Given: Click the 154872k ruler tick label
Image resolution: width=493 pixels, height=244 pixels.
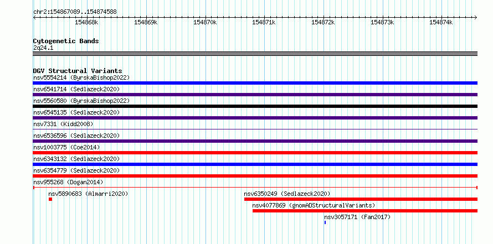Looking at the screenshot, I should pos(323,22).
